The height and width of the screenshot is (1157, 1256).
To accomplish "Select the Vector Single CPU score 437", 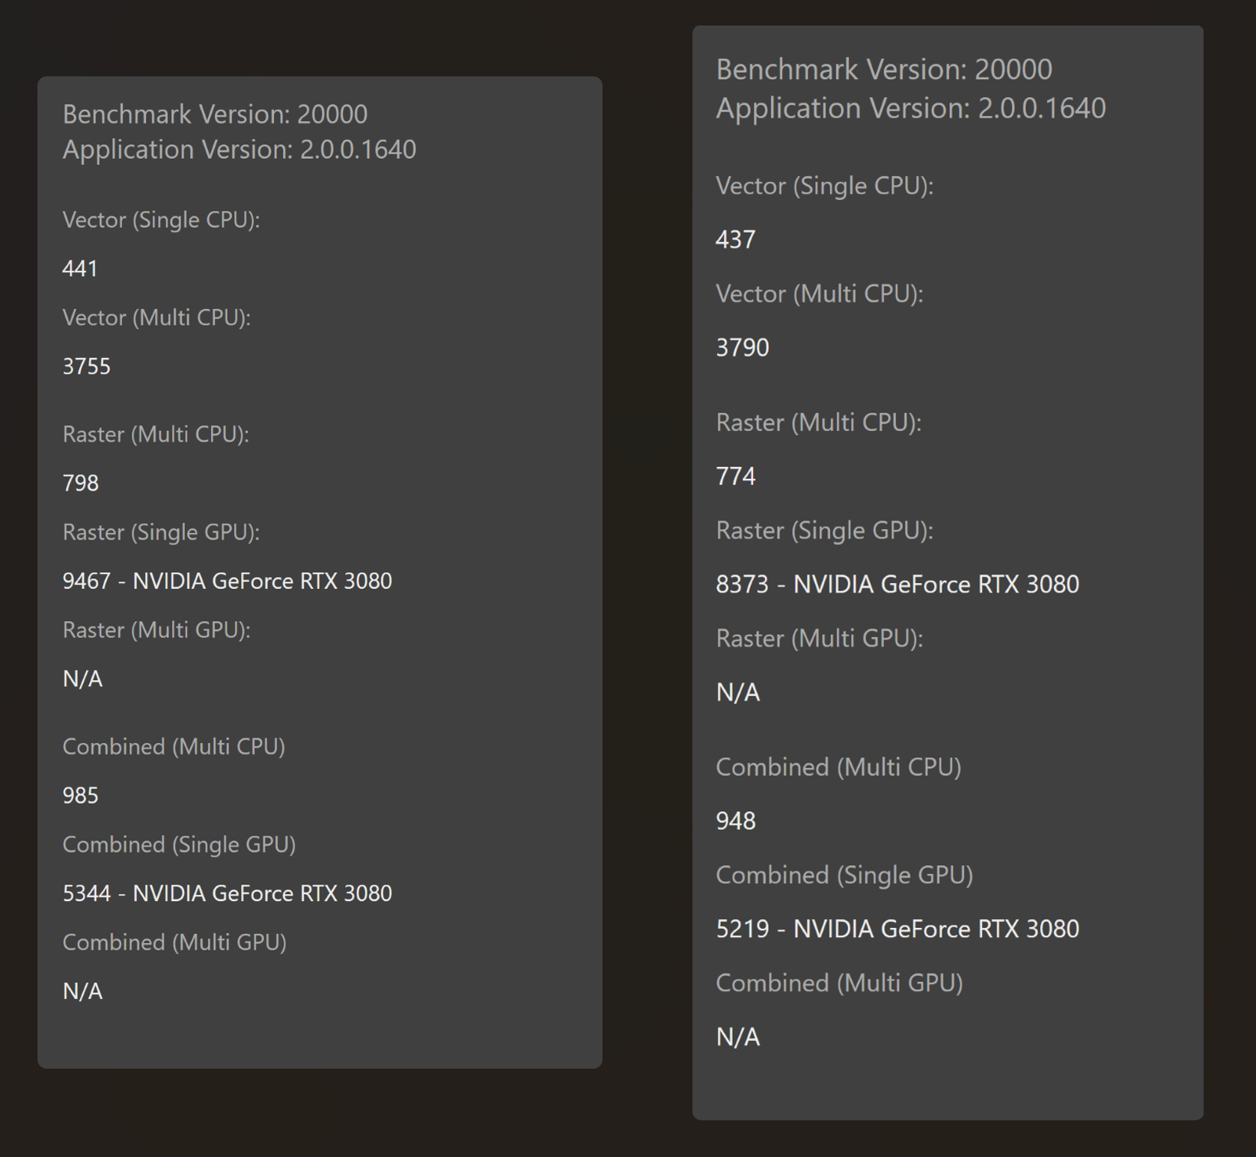I will (735, 239).
